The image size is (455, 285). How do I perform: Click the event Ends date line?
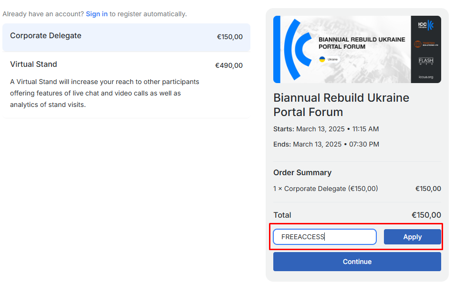326,144
